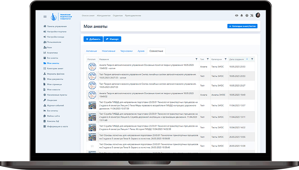Image resolution: width=299 pixels, height=170 pixels.
Task: Open Журнал событий in the sidebar
Action: 55,105
